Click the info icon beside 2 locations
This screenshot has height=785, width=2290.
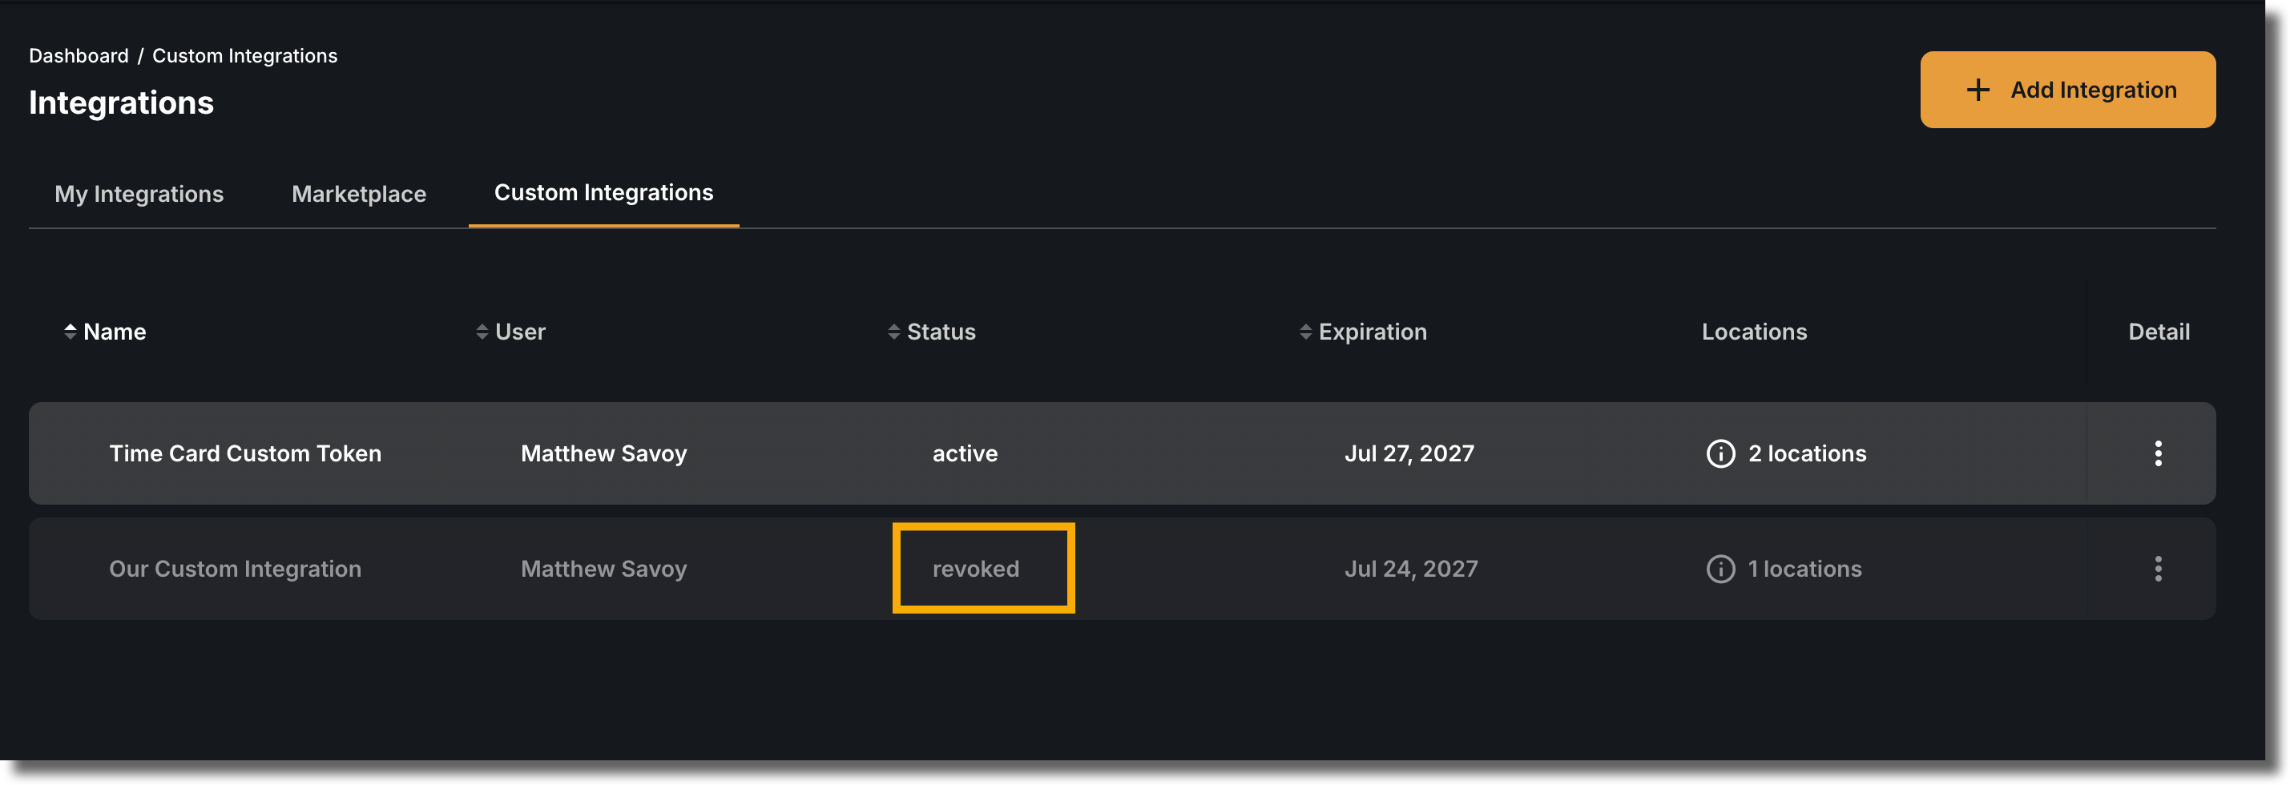click(x=1720, y=453)
